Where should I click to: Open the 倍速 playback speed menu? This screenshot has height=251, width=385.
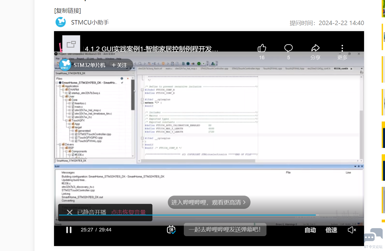pyautogui.click(x=331, y=230)
